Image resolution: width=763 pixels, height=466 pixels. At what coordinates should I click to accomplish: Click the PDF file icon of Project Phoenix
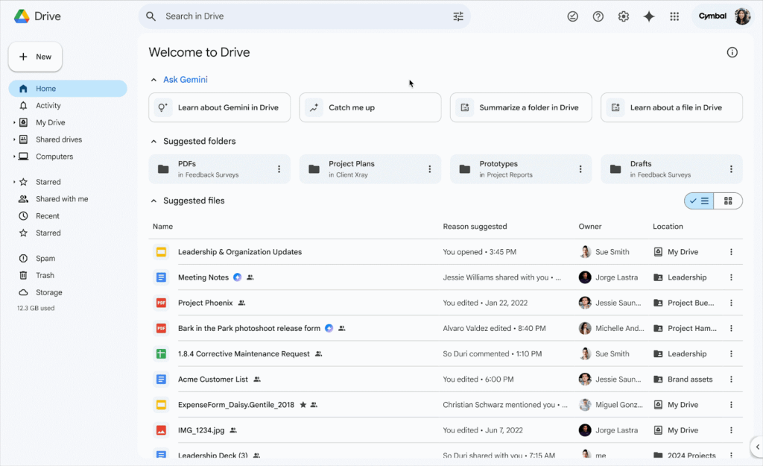coord(161,303)
